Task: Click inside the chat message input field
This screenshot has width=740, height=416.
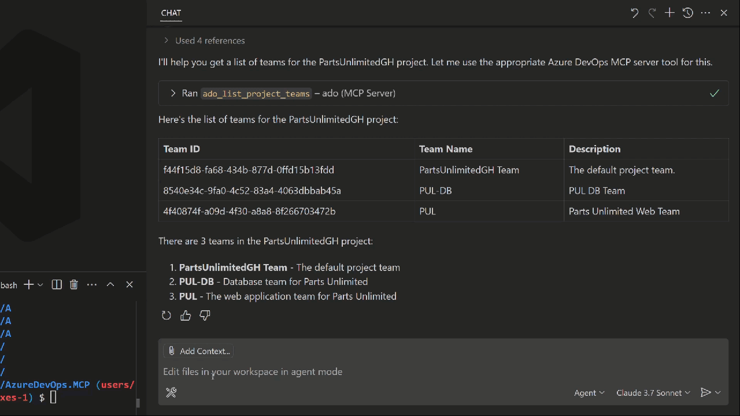Action: point(347,372)
